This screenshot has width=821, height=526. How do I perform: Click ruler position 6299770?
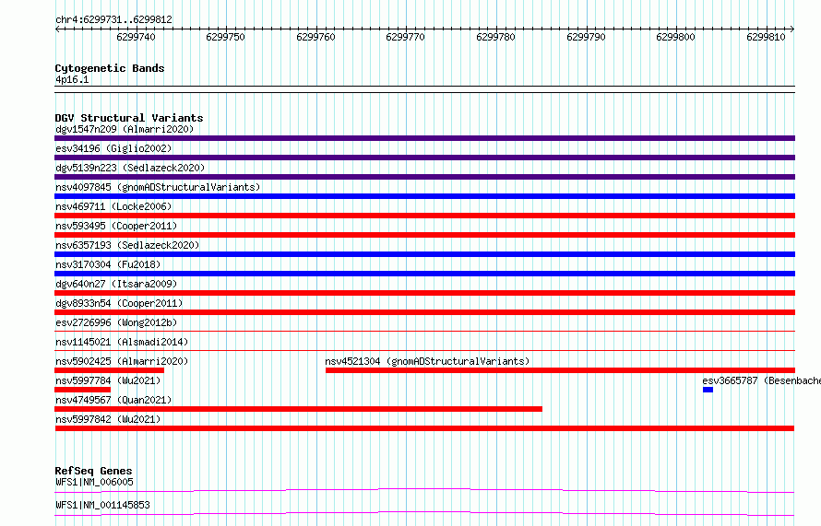(x=406, y=37)
